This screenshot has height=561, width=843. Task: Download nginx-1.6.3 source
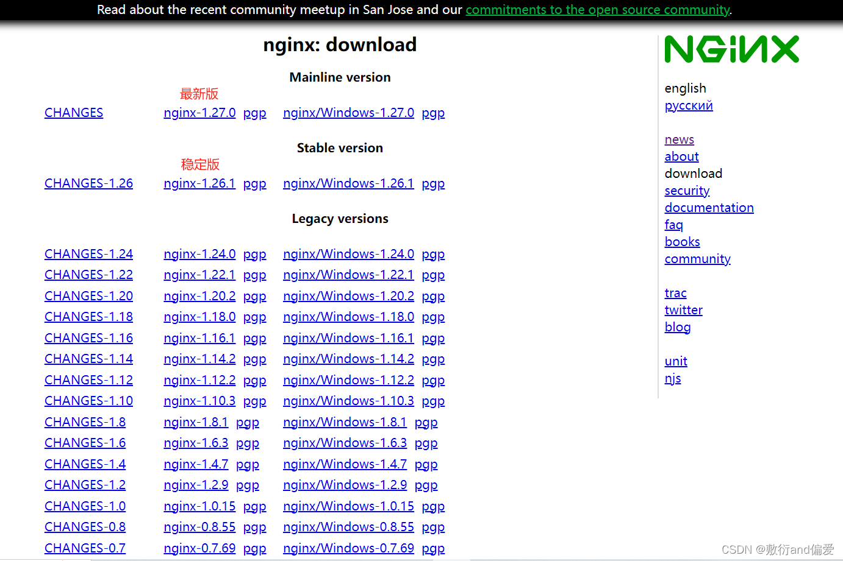click(196, 443)
